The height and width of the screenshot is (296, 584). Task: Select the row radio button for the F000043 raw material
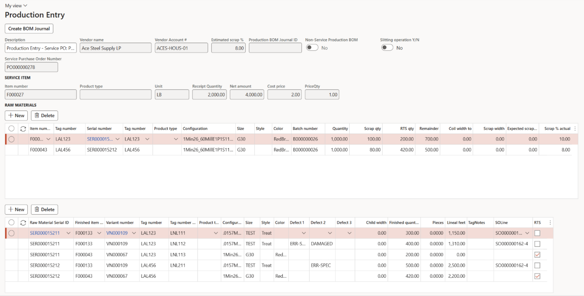pos(11,149)
